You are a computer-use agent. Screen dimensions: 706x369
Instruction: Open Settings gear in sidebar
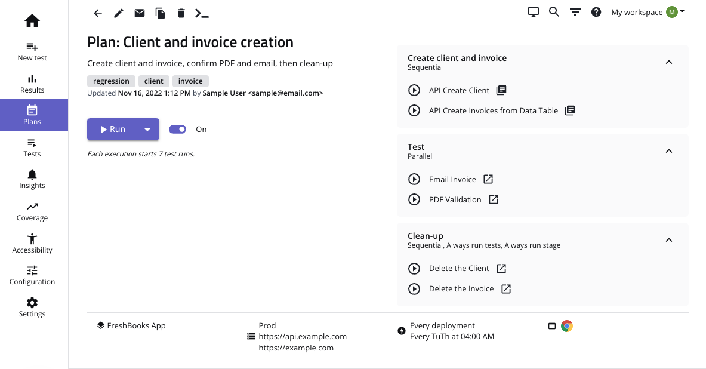coord(32,307)
